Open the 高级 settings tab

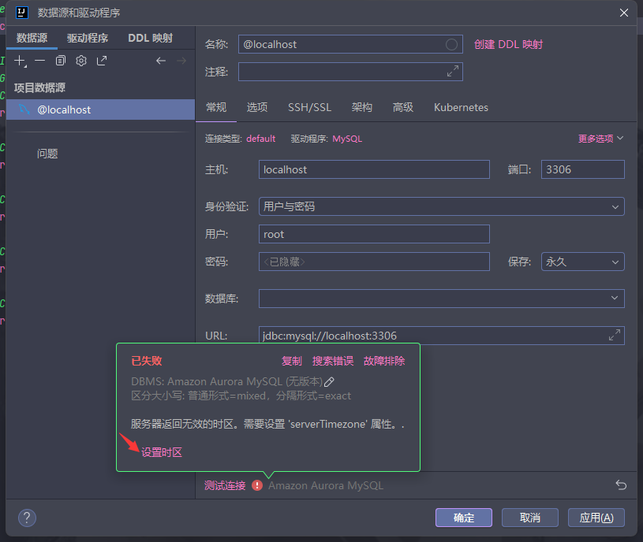[403, 107]
